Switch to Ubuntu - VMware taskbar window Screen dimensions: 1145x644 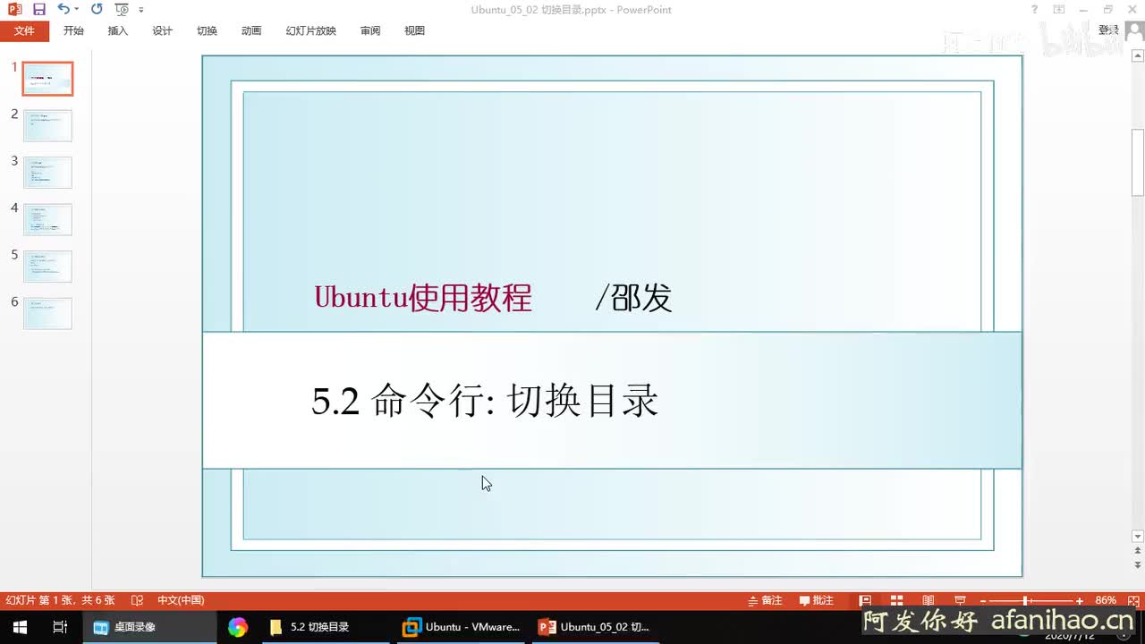tap(462, 627)
